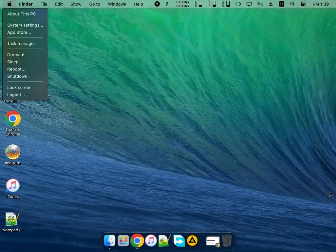Screen dimensions: 336x252
Task: Launch iTunes from the dock
Action: pos(151,241)
